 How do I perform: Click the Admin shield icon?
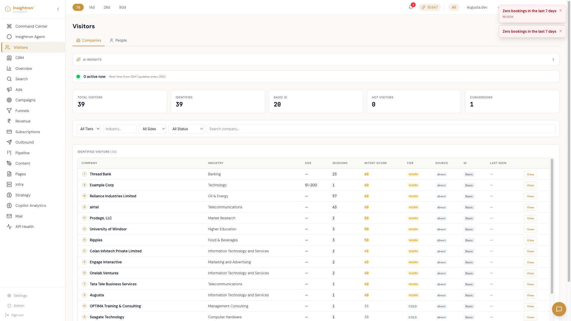click(x=9, y=306)
